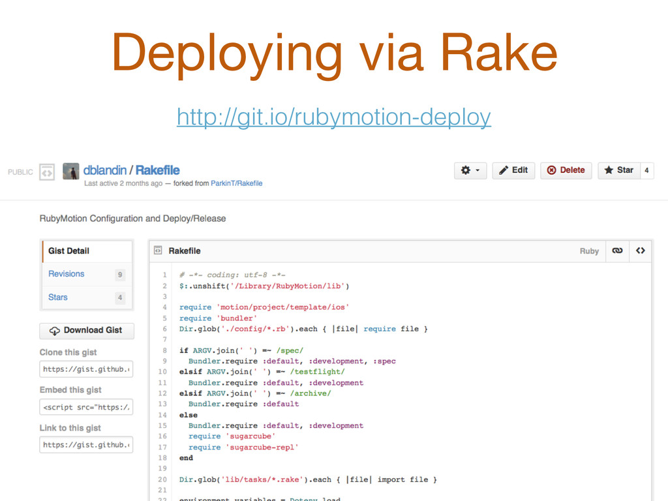Visit the forked source ParkinT/Rakefile
Viewport: 668px width, 501px height.
pos(236,183)
